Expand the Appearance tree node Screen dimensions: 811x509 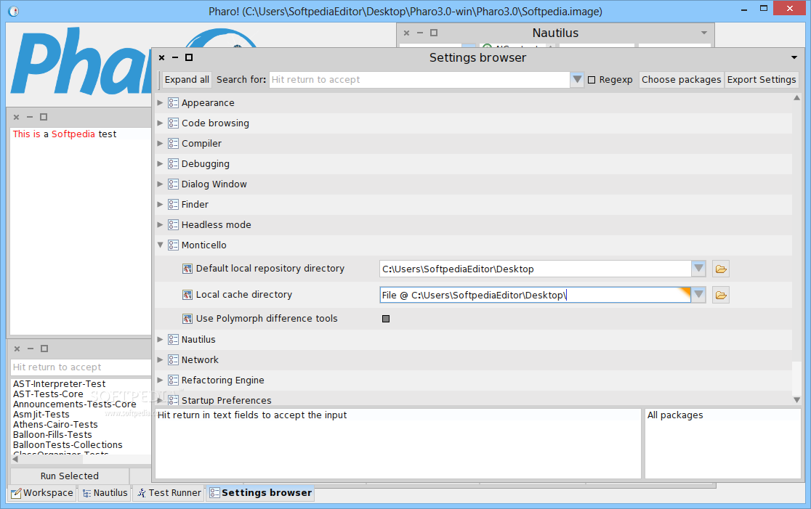pyautogui.click(x=160, y=103)
